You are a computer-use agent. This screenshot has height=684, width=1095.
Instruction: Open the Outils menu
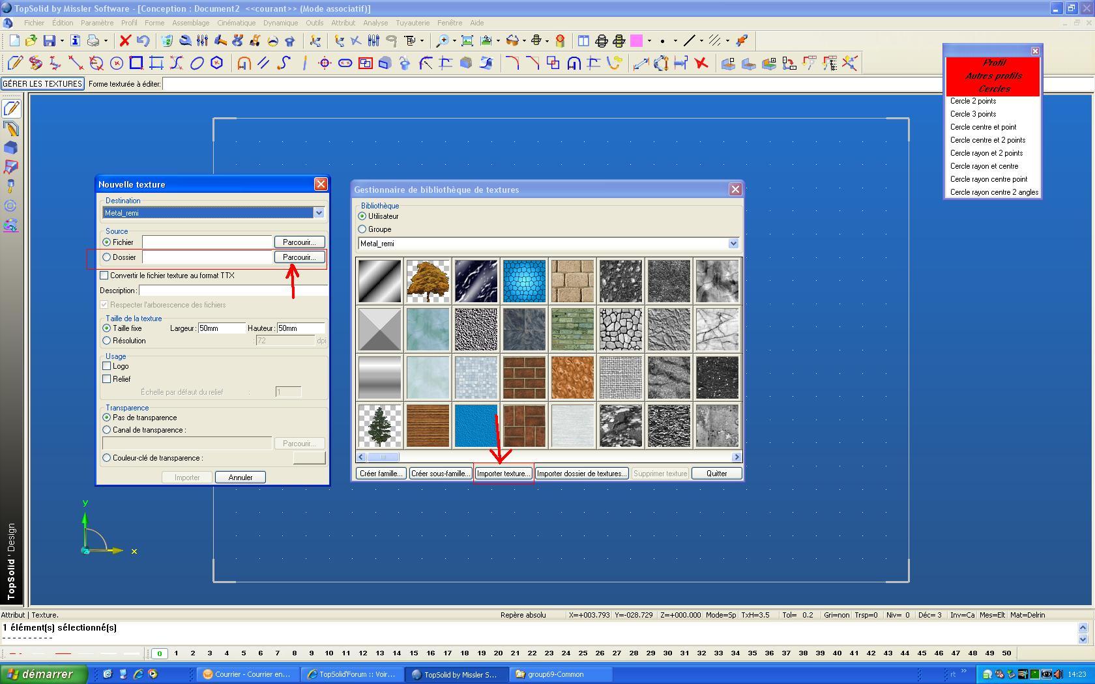pos(314,23)
